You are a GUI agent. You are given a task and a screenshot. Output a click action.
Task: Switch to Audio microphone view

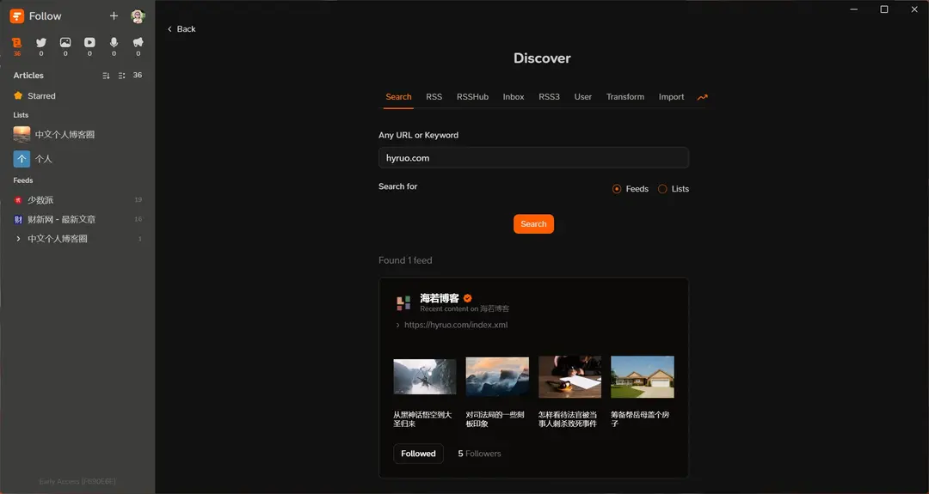[114, 43]
